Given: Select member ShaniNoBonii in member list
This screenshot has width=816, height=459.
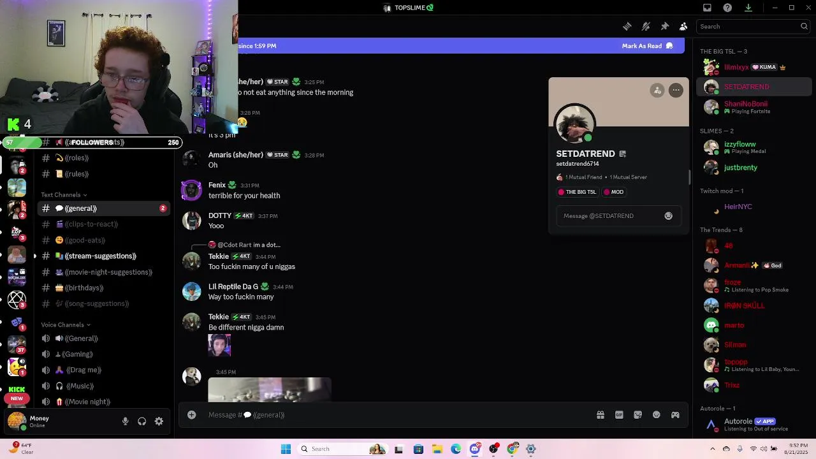Looking at the screenshot, I should coord(755,106).
